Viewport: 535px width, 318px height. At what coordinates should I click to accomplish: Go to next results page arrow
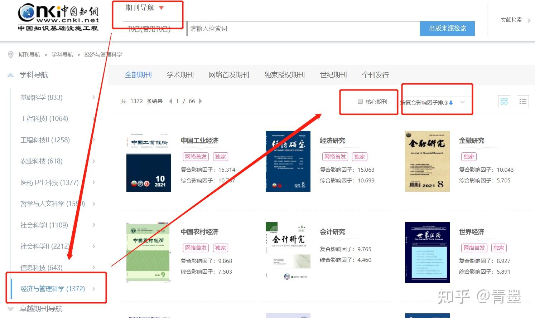200,101
